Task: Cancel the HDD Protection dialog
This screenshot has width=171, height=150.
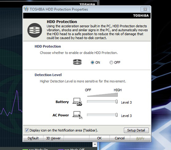Action: (120, 138)
